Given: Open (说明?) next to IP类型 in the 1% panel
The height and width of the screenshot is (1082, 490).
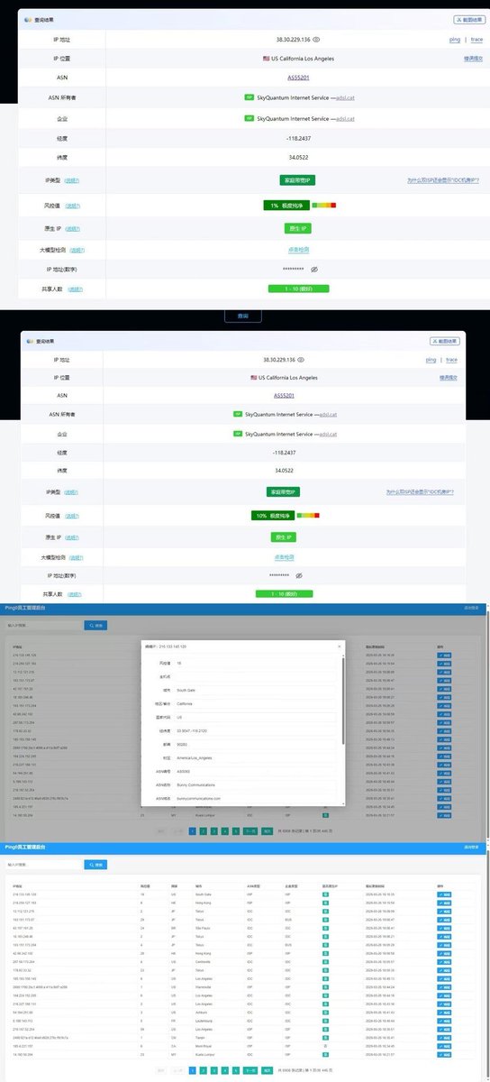Looking at the screenshot, I should click(72, 180).
